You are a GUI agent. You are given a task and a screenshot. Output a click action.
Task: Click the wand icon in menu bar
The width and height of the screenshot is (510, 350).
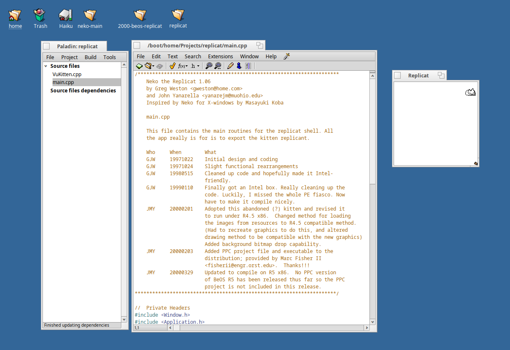pyautogui.click(x=286, y=56)
